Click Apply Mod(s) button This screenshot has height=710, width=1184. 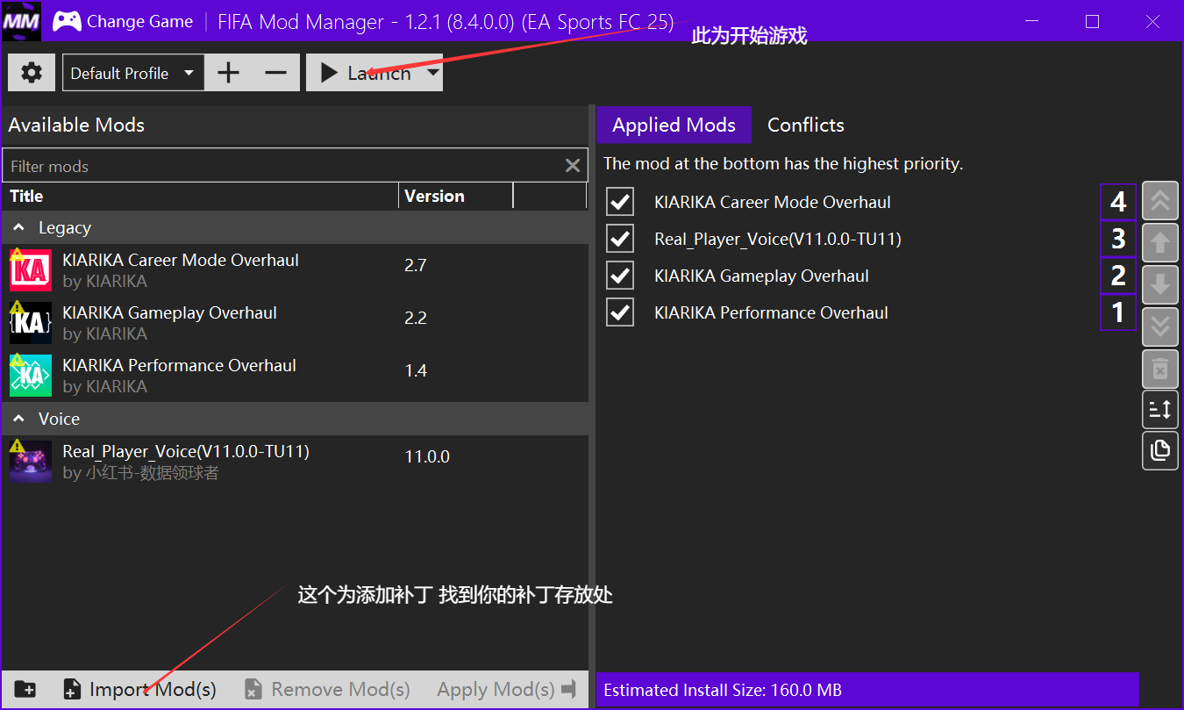pyautogui.click(x=506, y=690)
